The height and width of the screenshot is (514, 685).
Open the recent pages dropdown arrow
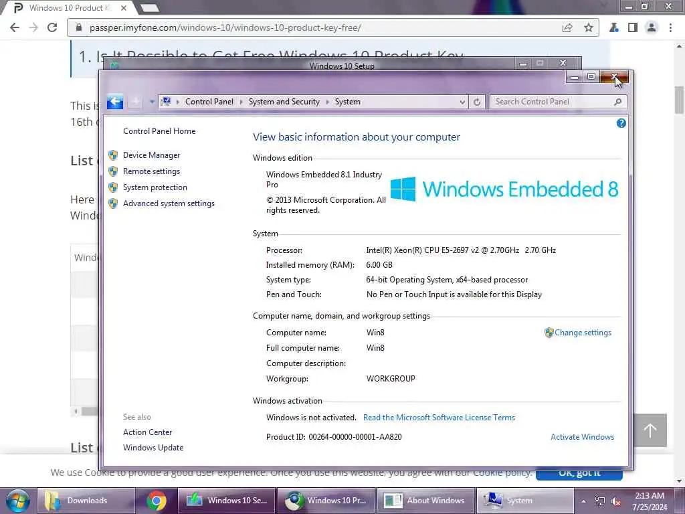pos(152,102)
